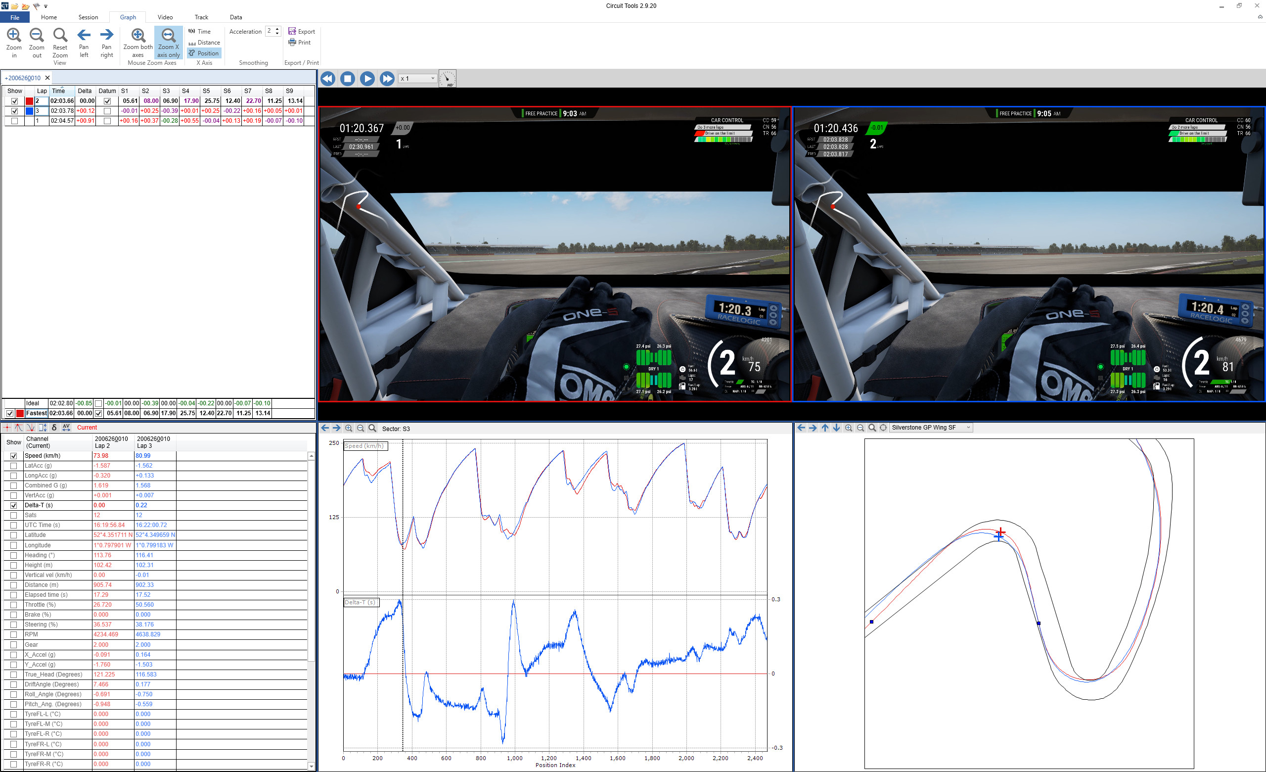This screenshot has height=772, width=1266.
Task: Increase the Acceleration smoothing value with the stepper
Action: pyautogui.click(x=277, y=29)
